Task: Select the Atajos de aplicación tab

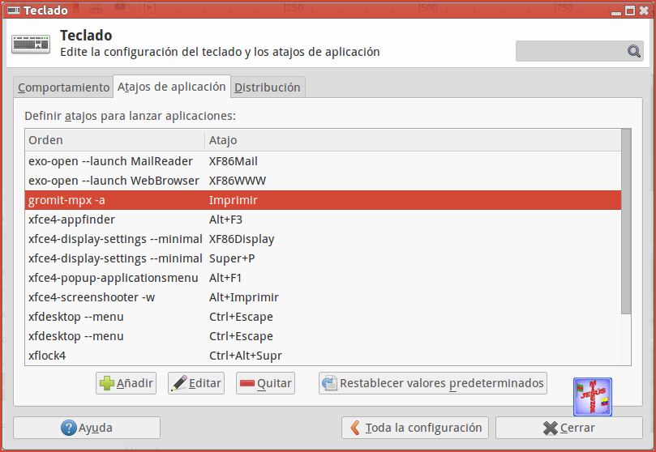Action: 172,87
